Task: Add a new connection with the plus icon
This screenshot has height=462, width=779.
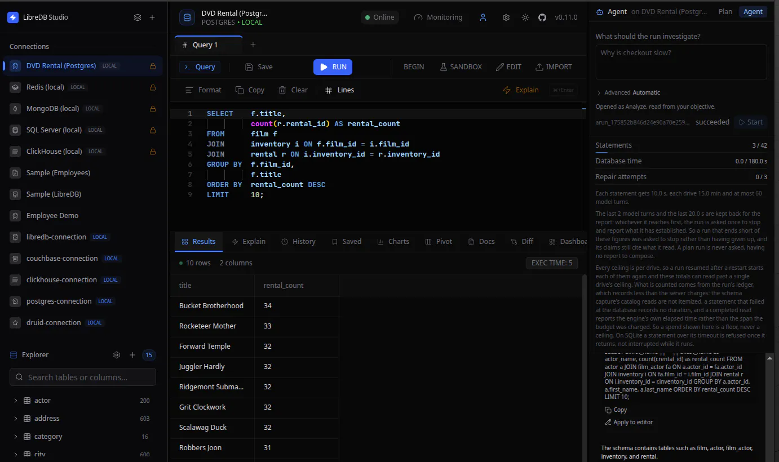Action: pos(152,17)
